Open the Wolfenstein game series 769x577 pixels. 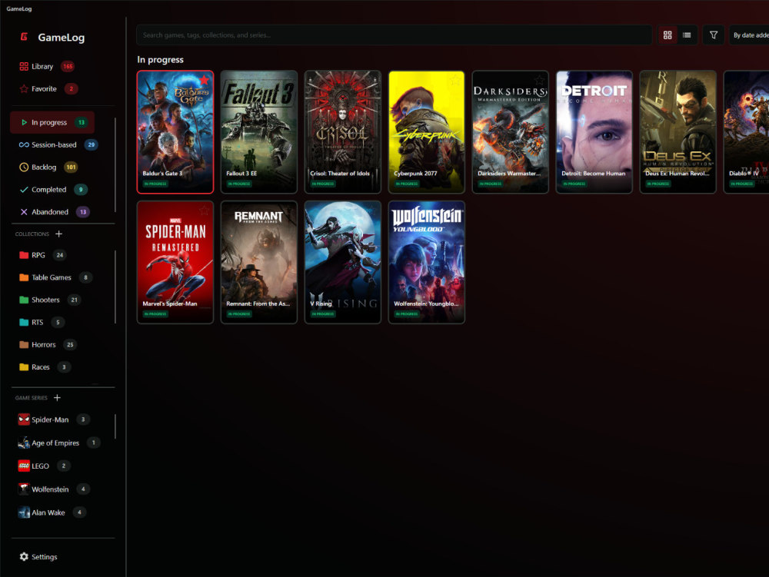tap(54, 489)
